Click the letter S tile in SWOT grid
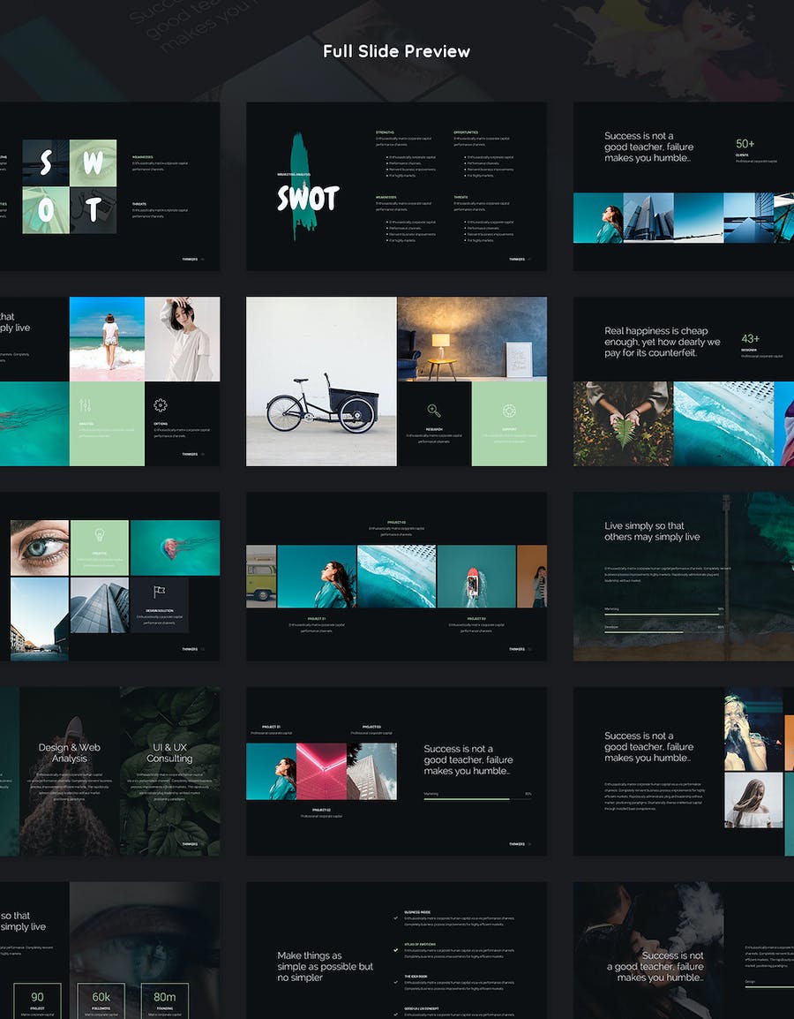 (45, 162)
